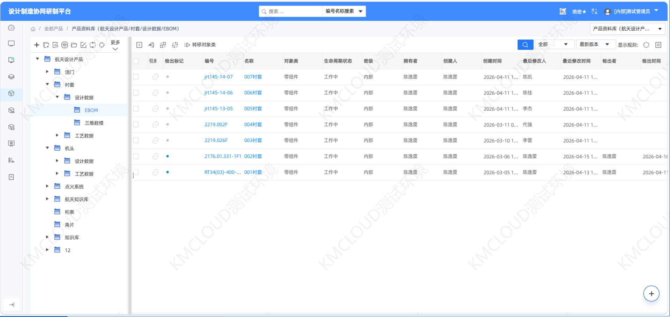Viewport: 670px width, 317px height.
Task: Click the user avatar icon in header
Action: (x=608, y=12)
